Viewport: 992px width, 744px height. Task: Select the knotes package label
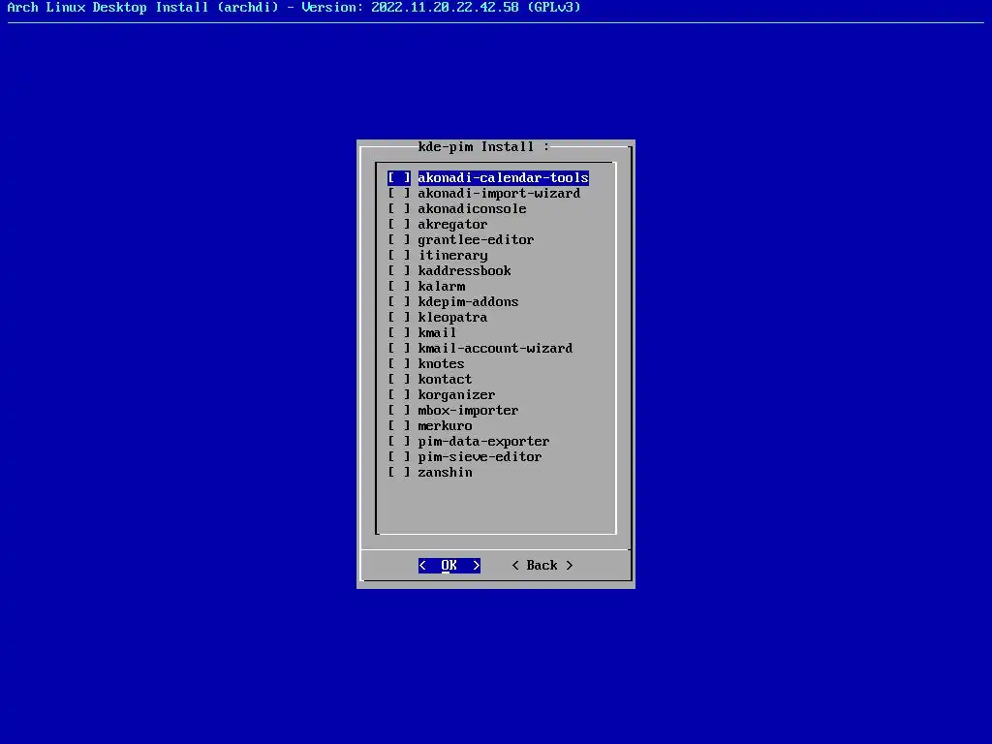(441, 364)
